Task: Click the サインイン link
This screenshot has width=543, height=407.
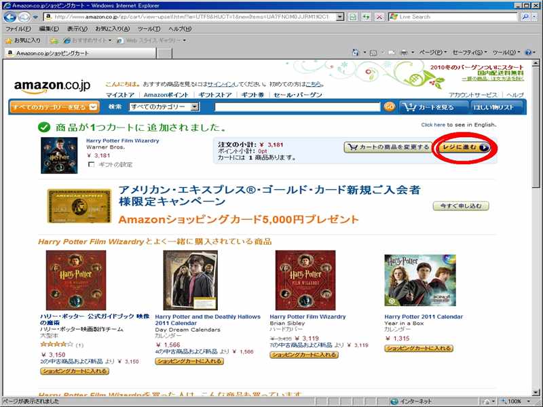Action: click(221, 84)
